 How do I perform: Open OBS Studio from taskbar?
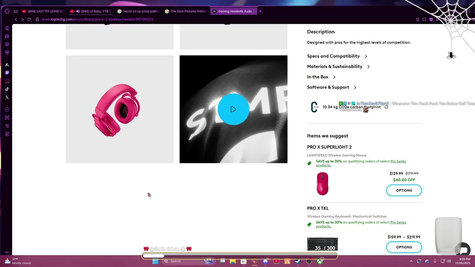(x=309, y=261)
